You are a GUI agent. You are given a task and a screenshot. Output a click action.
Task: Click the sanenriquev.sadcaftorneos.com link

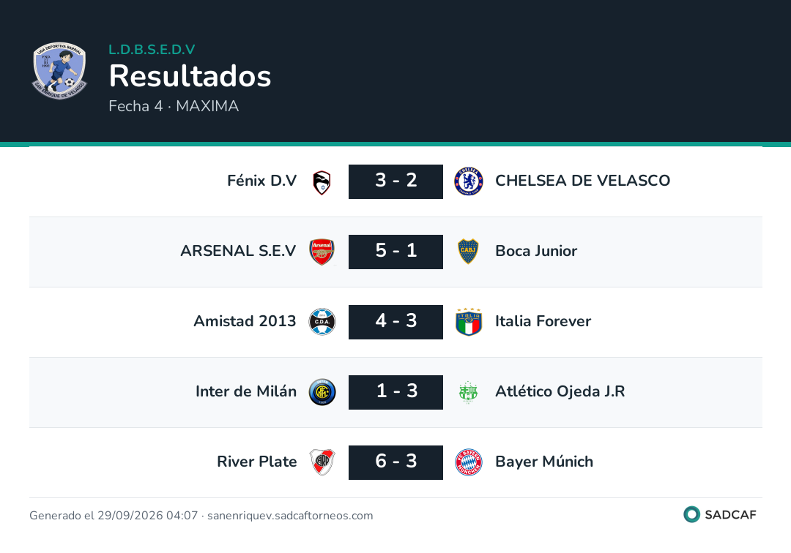[x=290, y=515]
